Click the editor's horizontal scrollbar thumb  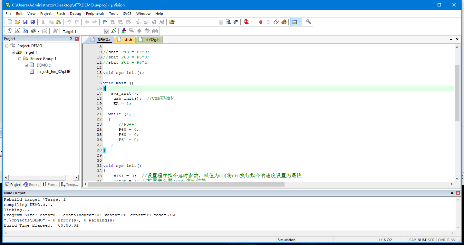coord(186,184)
